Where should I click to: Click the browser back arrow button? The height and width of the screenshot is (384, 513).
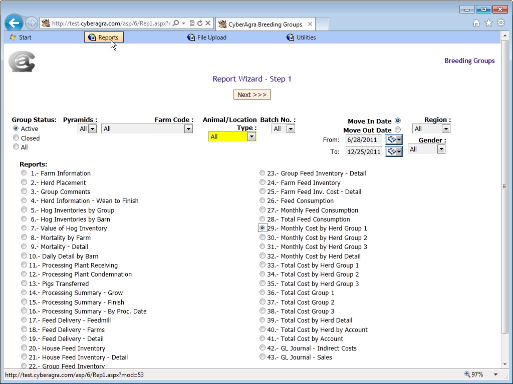click(x=14, y=23)
